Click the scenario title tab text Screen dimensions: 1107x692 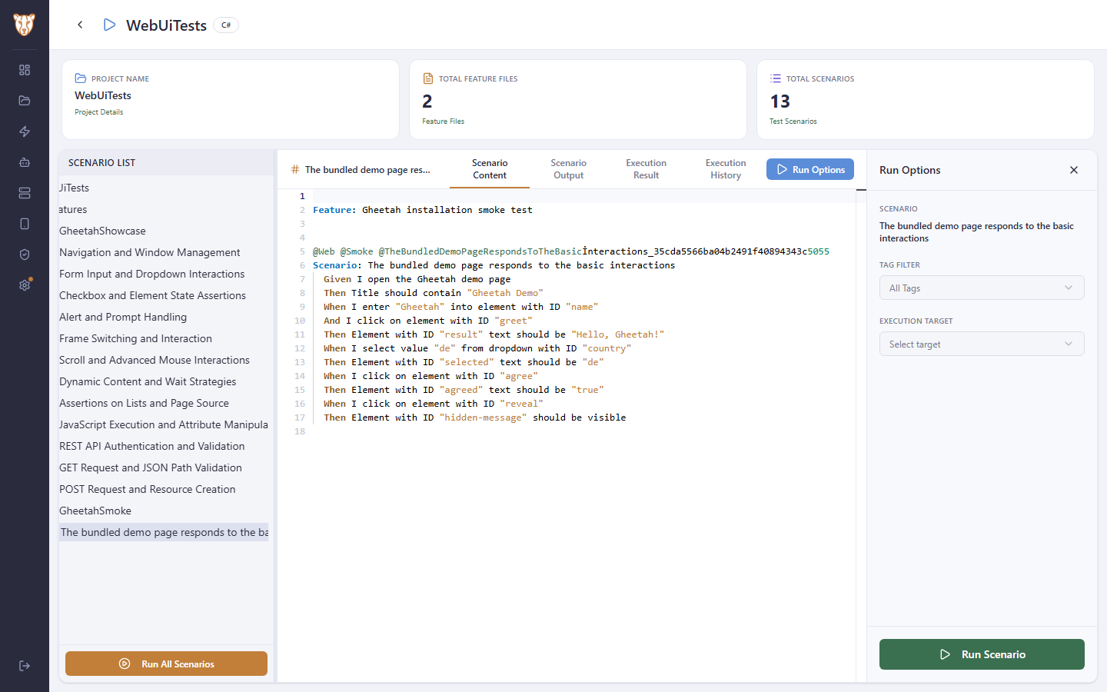[367, 169]
